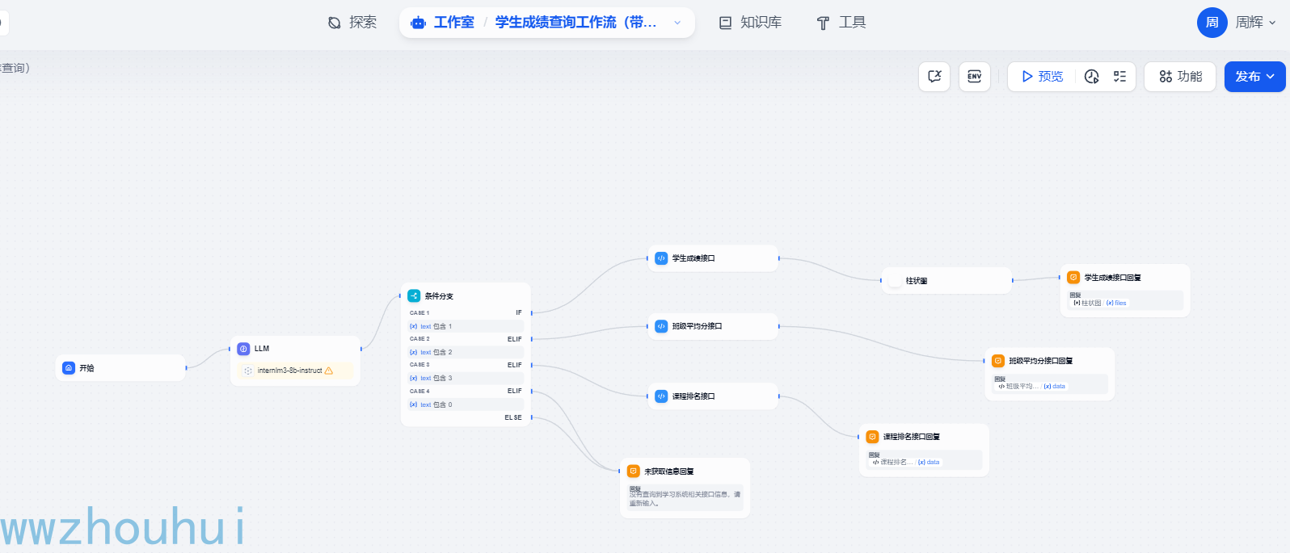Viewport: 1290px width, 553px height.
Task: Click the Knowledge book icon
Action: 726,23
